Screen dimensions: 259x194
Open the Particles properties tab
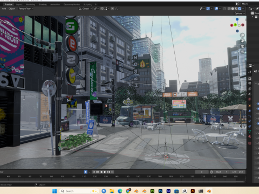250,116
